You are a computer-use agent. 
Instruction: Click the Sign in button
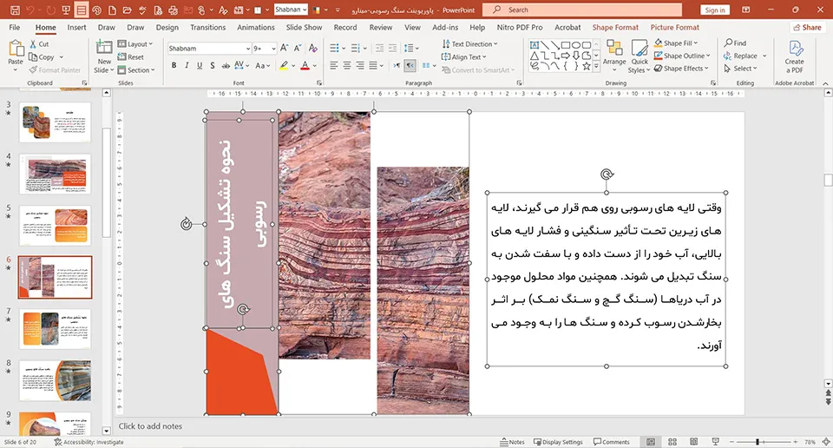(x=714, y=10)
